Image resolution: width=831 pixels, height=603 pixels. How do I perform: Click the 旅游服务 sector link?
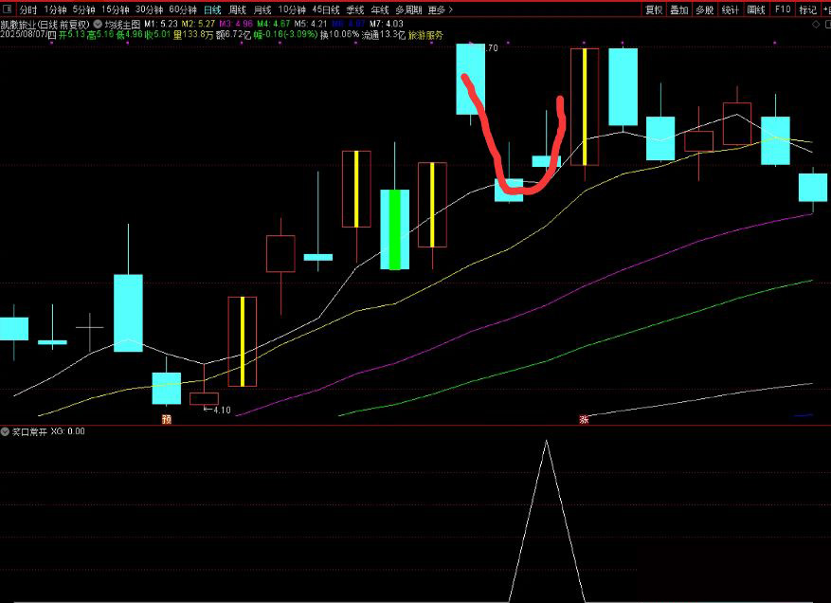(425, 35)
